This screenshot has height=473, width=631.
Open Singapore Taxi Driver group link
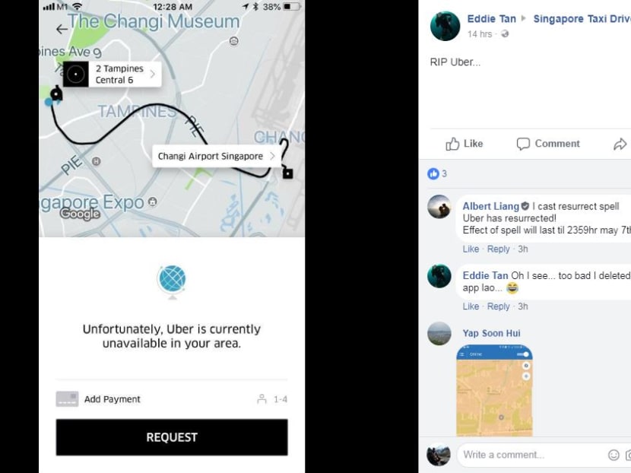(582, 19)
